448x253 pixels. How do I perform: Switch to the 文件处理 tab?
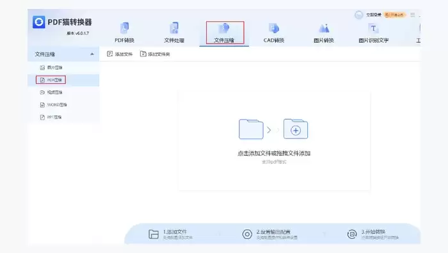tap(174, 33)
